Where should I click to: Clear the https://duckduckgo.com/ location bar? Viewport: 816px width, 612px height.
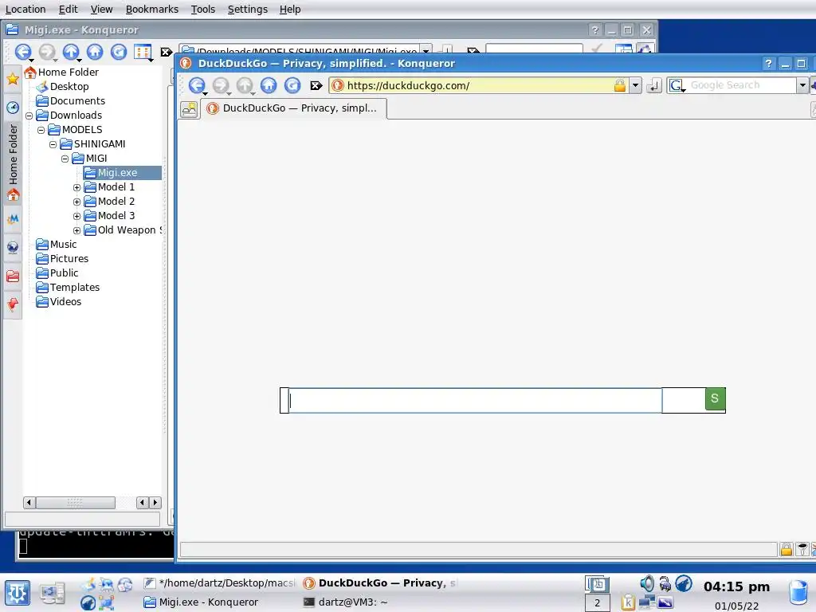(316, 85)
